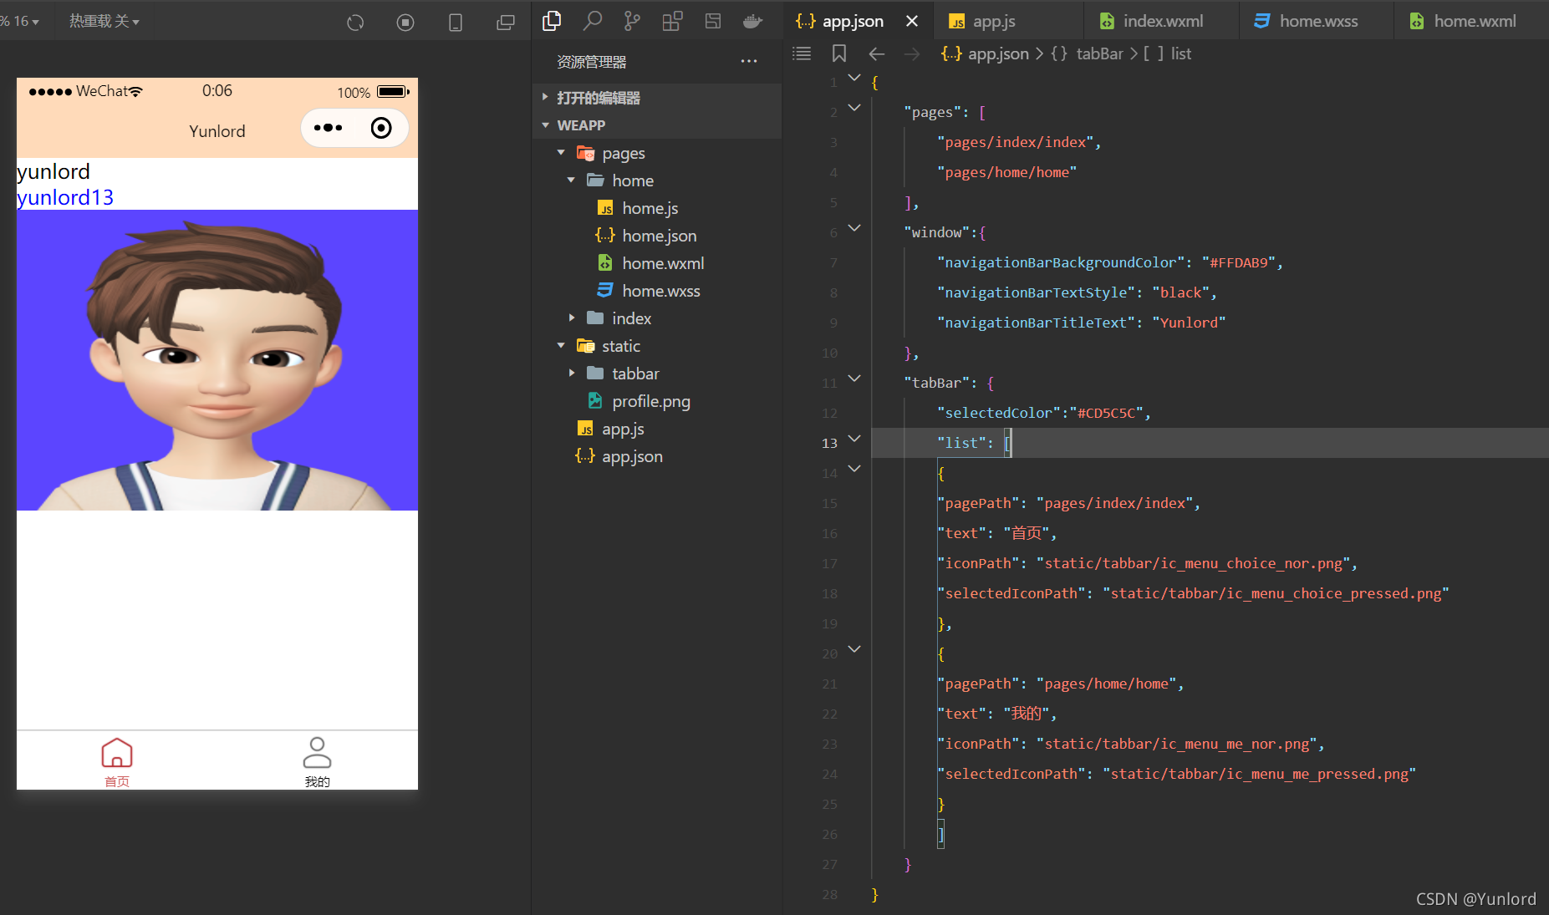Fold the pages array at line 2
This screenshot has width=1549, height=915.
pyautogui.click(x=854, y=108)
